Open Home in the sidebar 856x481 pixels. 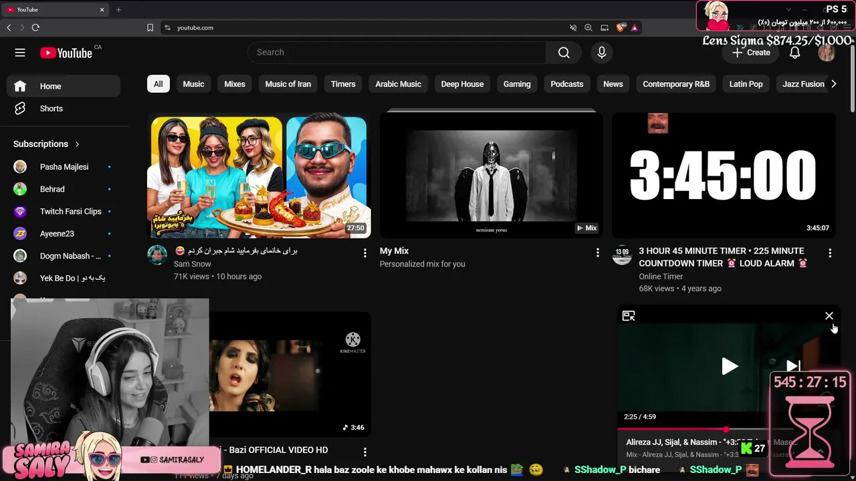pos(64,86)
